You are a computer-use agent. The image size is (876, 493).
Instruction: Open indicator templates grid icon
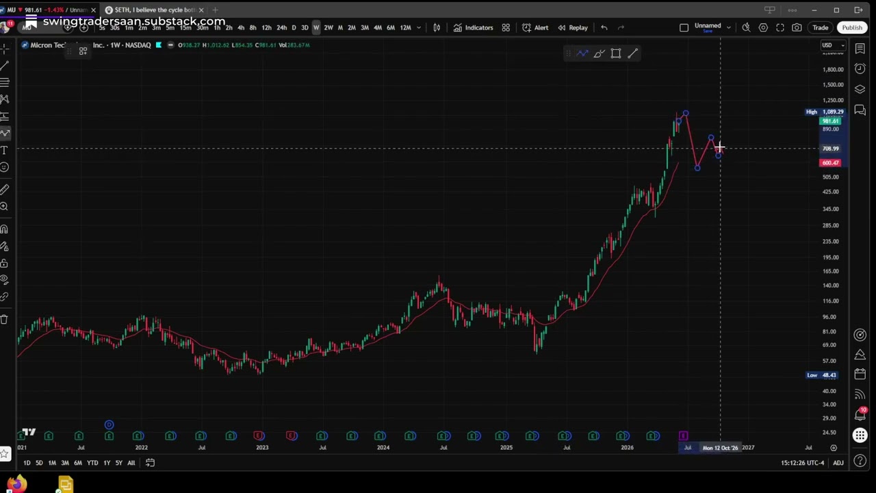506,27
